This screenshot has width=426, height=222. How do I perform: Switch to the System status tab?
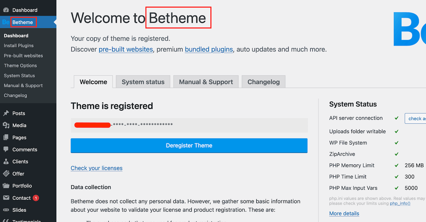143,82
